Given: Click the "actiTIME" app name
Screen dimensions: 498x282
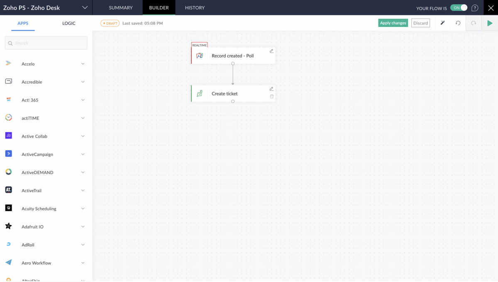Looking at the screenshot, I should [30, 118].
